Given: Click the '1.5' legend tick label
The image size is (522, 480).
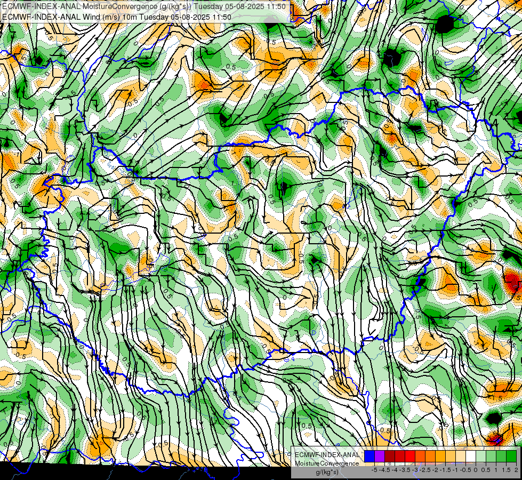Looking at the screenshot, I should click(507, 470).
